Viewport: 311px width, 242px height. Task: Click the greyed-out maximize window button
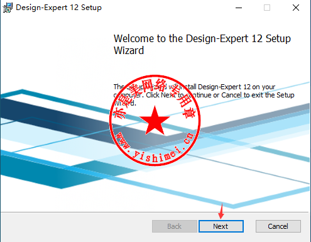click(267, 8)
